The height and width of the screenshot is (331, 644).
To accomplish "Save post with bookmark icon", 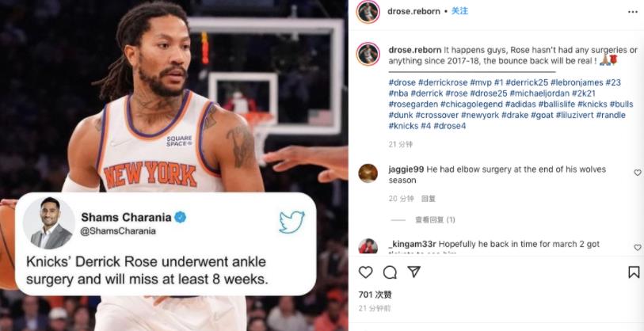I will tap(634, 272).
